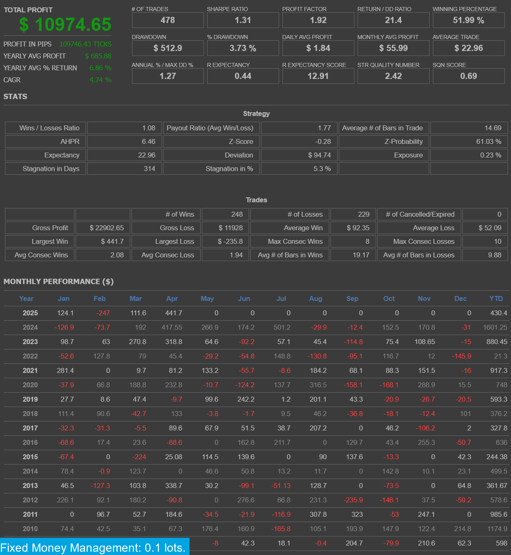The width and height of the screenshot is (511, 555).
Task: Select the Jan column header
Action: click(64, 298)
